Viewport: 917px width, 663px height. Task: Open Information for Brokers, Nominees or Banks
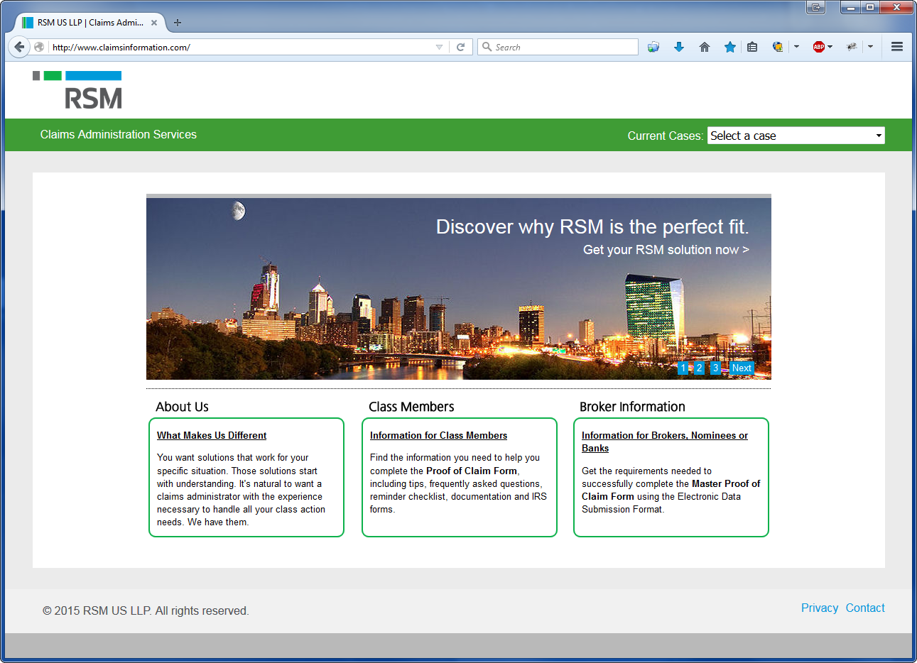[665, 442]
